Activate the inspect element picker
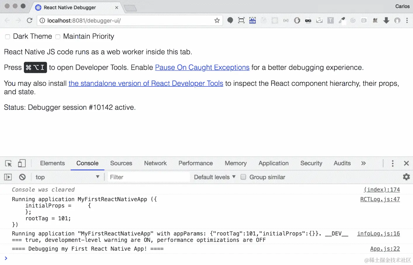 tap(8, 163)
